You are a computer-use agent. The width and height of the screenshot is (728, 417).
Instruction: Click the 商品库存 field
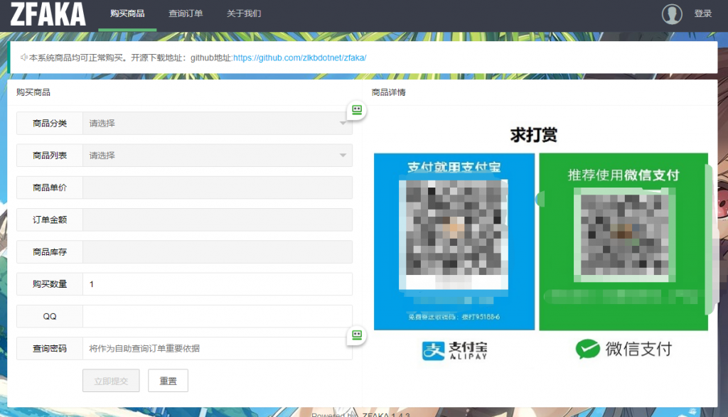[218, 252]
